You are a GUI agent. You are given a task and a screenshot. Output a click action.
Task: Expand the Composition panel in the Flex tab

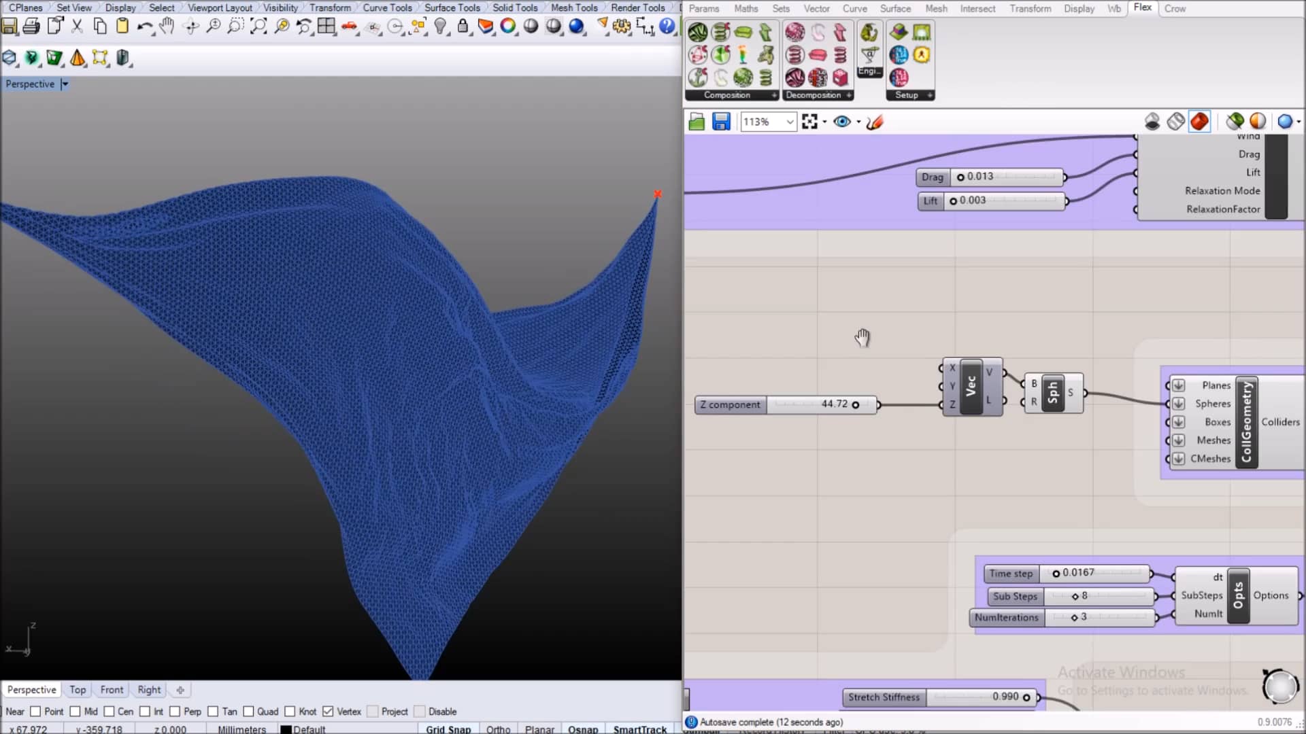tap(775, 95)
